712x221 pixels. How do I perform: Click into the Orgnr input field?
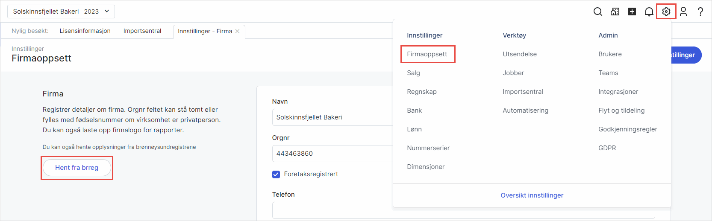[332, 154]
